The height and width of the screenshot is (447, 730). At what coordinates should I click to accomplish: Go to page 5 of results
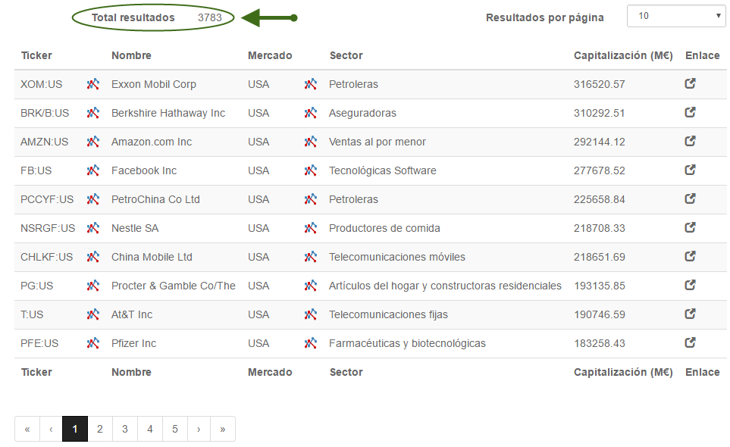(174, 429)
